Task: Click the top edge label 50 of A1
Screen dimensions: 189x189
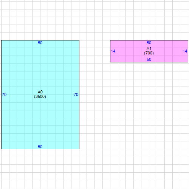Action: pos(149,43)
